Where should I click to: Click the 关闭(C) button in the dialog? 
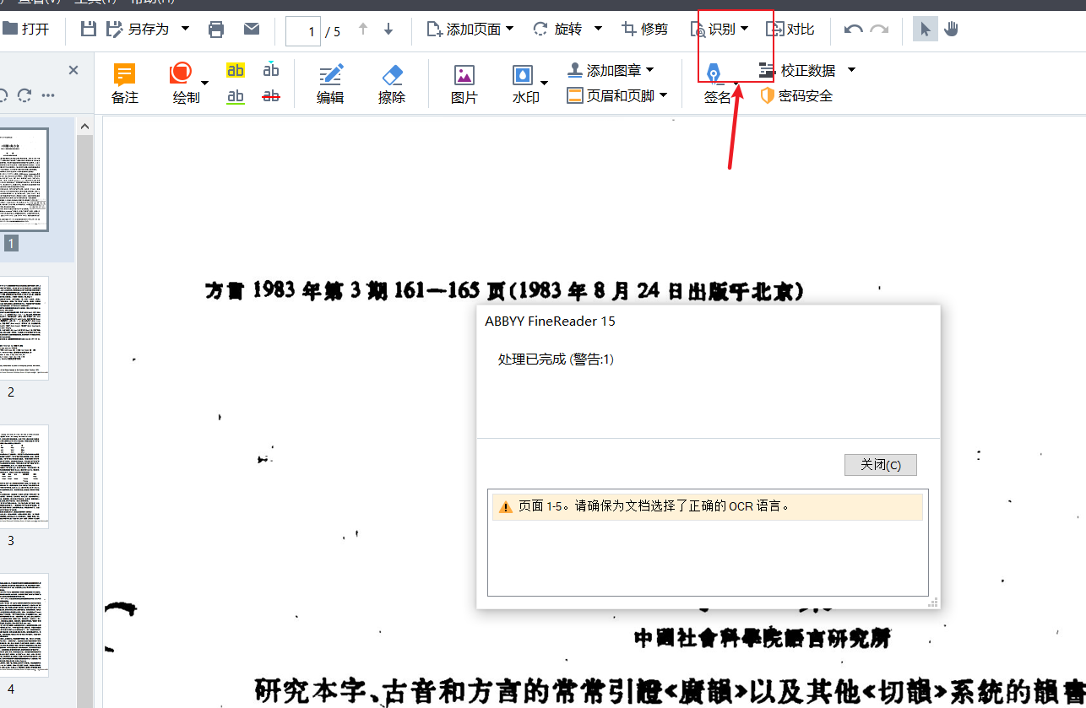(880, 465)
